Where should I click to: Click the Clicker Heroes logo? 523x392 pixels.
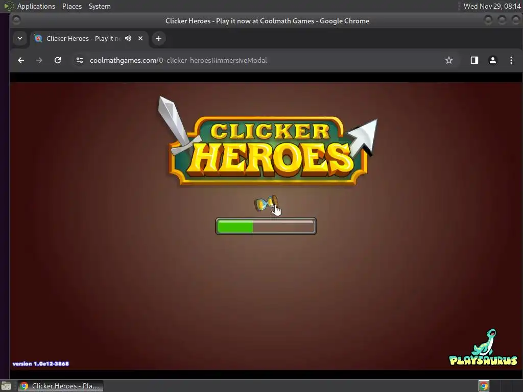(x=268, y=142)
